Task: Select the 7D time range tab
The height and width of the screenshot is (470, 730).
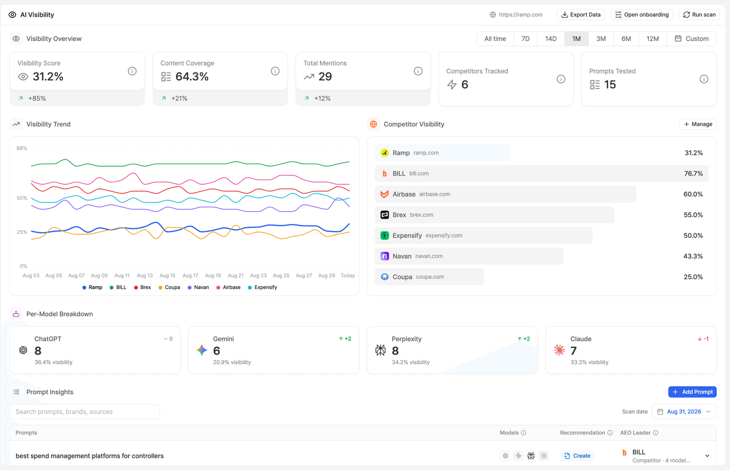Action: tap(526, 39)
